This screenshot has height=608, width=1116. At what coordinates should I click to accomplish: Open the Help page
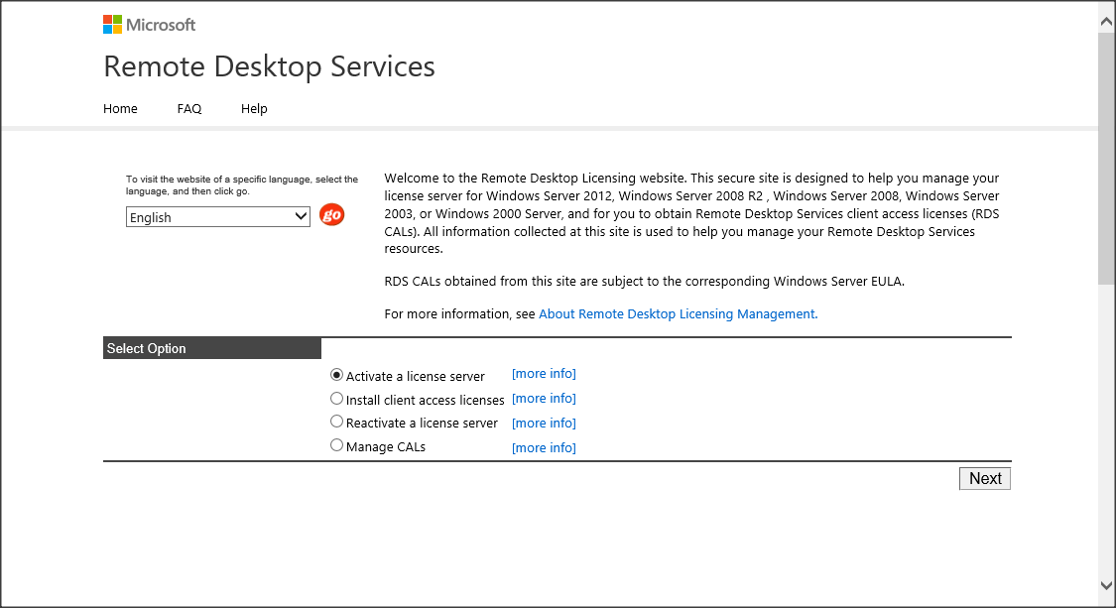click(254, 109)
